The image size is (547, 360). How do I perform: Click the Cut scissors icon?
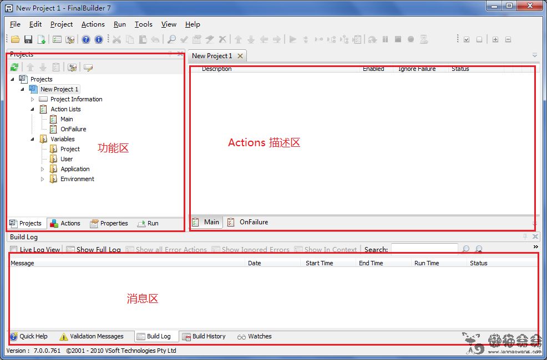tap(117, 39)
